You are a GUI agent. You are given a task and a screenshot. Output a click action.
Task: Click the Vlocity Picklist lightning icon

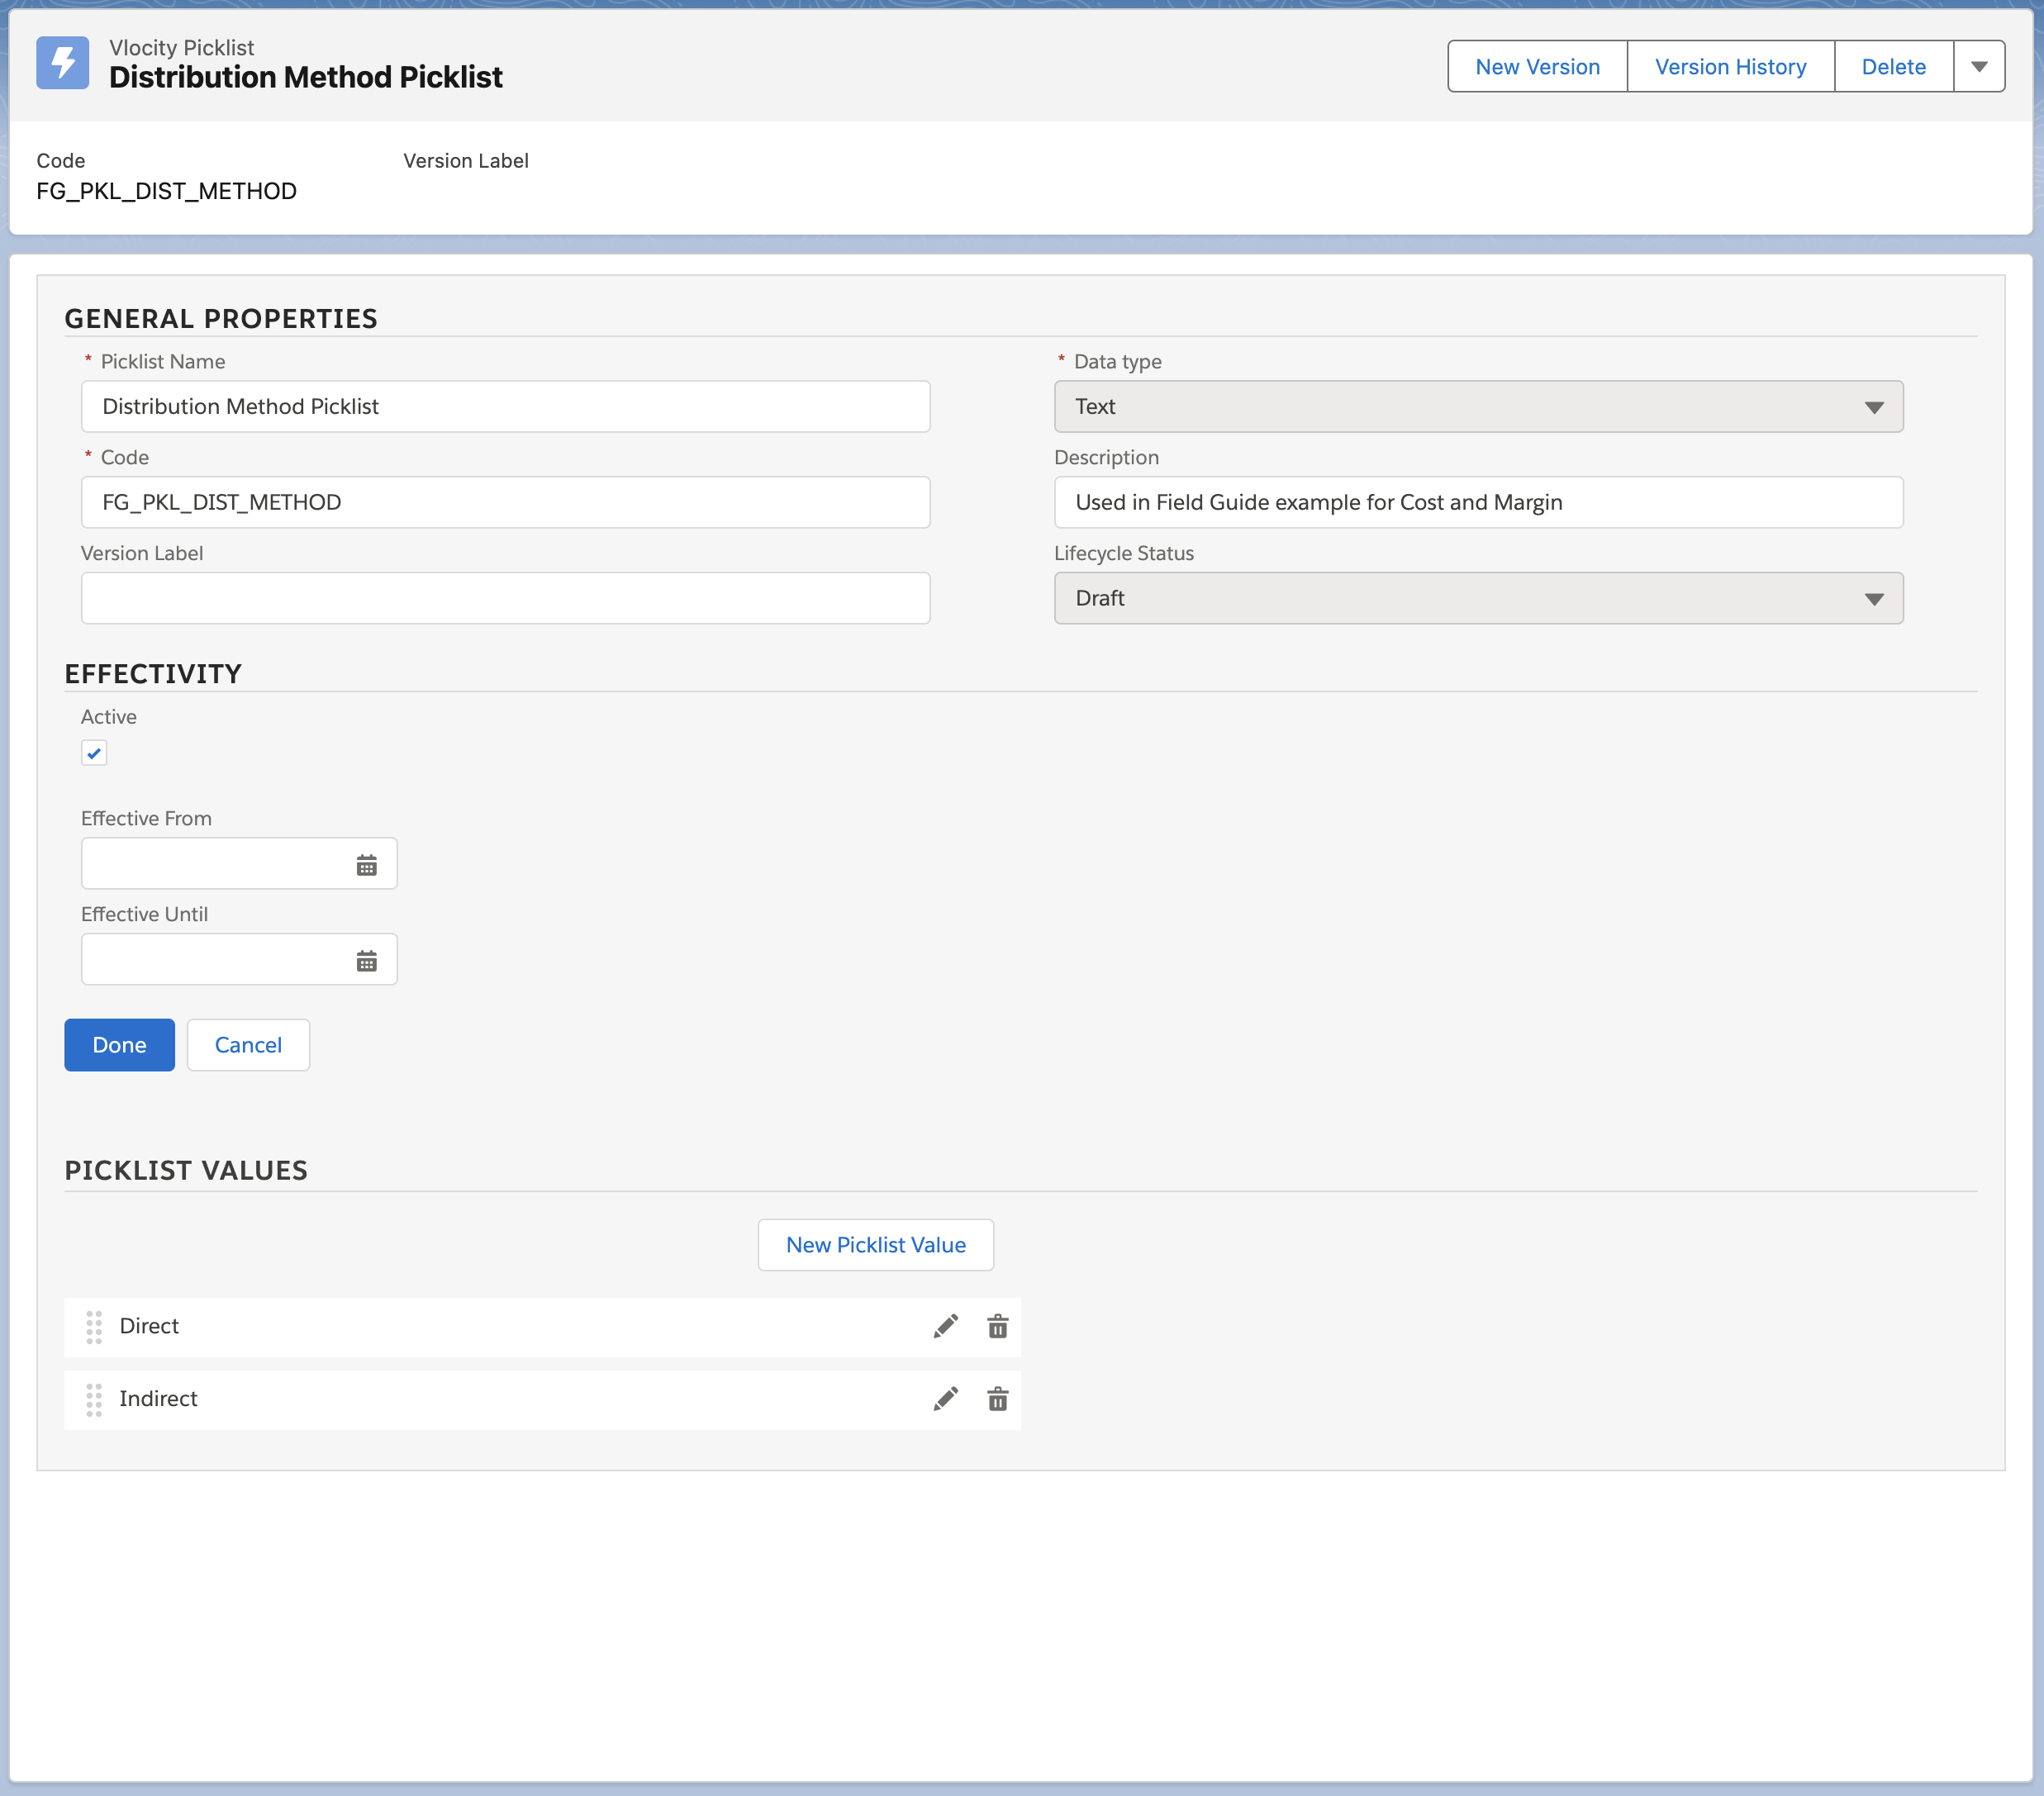(62, 63)
